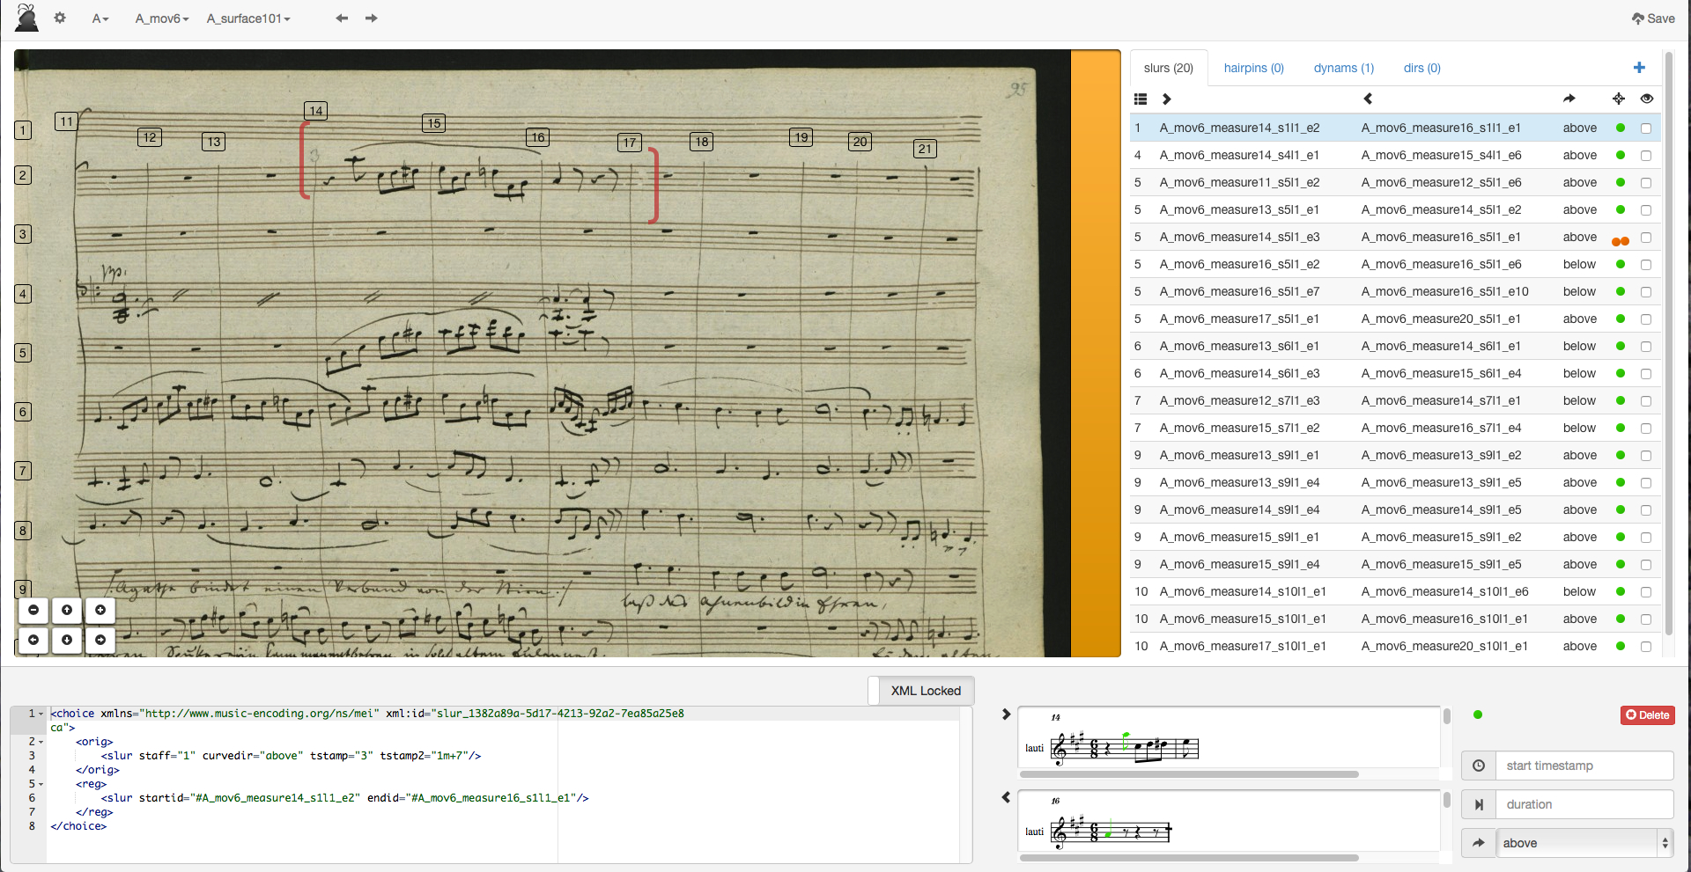Click orange status dots of measure14_s5l1_e3 row

1621,241
